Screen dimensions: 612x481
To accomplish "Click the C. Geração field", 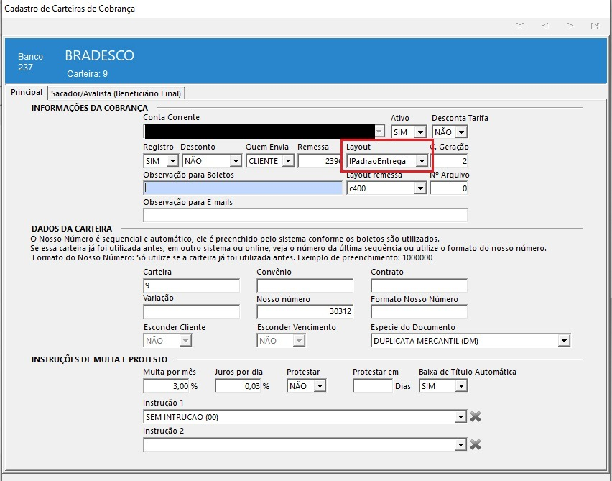I will click(450, 161).
